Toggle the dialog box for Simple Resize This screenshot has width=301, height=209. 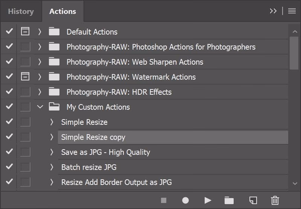[x=25, y=122]
